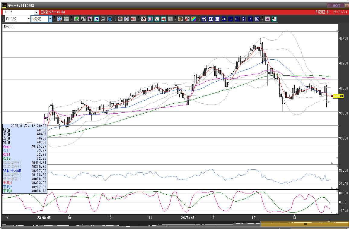349x229 pixels.
Task: Expand the 5分足 timeframe dropdown
Action: 50,19
